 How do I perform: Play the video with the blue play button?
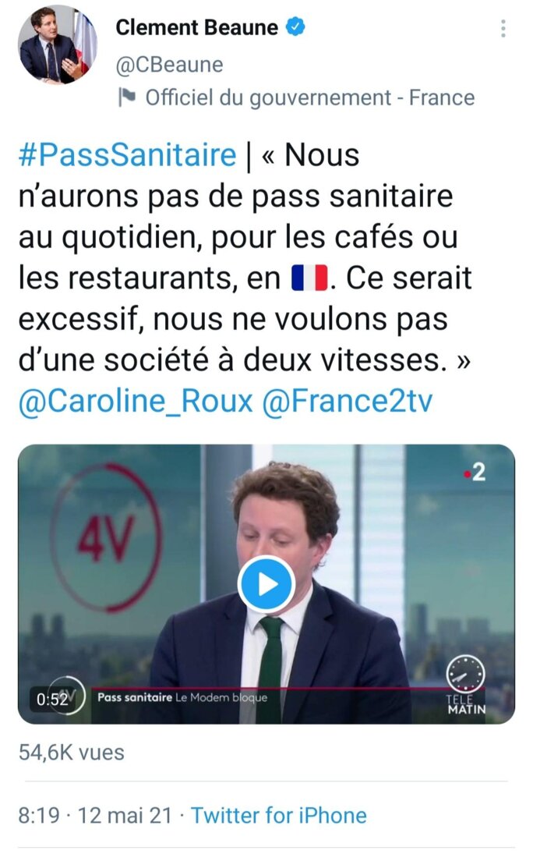pyautogui.click(x=266, y=584)
